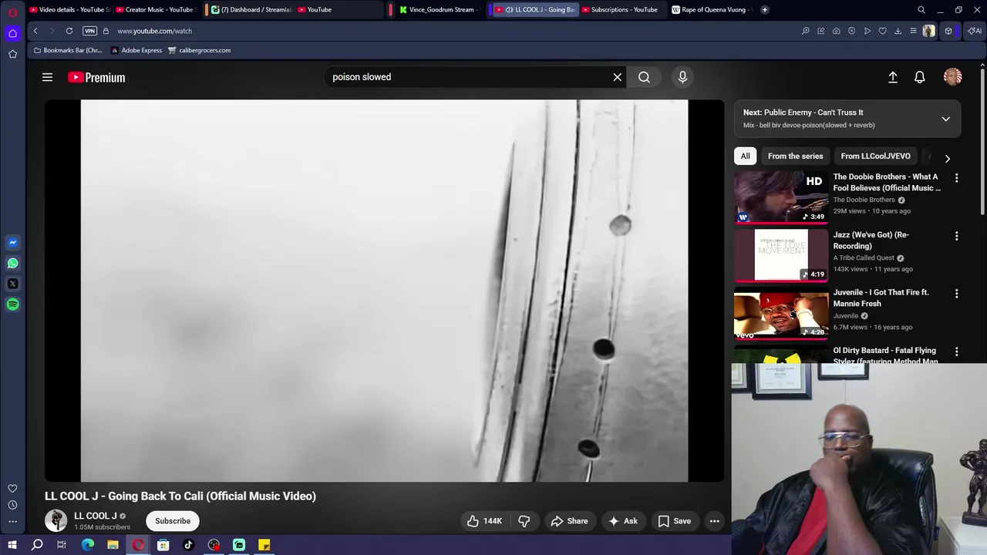Open the Opera AI button
This screenshot has width=987, height=555.
click(975, 31)
